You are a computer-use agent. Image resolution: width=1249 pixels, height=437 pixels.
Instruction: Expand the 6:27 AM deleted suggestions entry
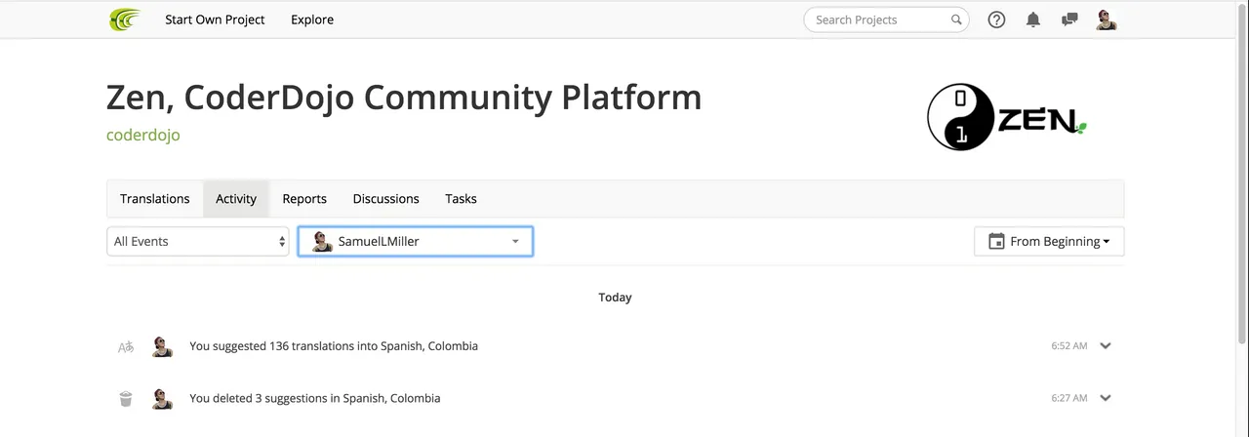1106,398
